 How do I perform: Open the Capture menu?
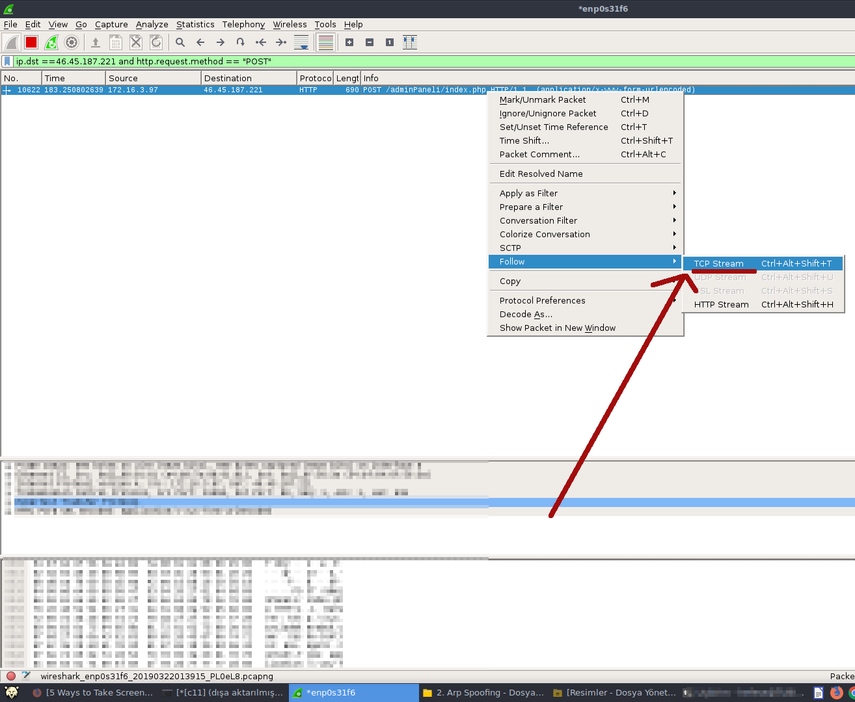coord(111,25)
